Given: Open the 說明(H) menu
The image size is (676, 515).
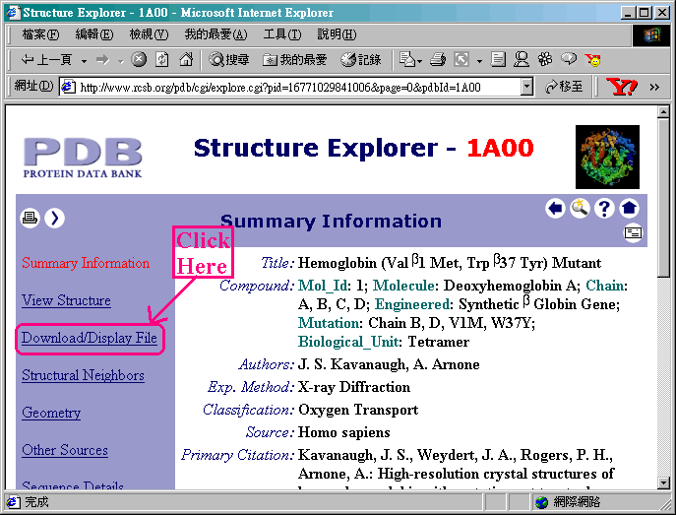Looking at the screenshot, I should [x=337, y=34].
